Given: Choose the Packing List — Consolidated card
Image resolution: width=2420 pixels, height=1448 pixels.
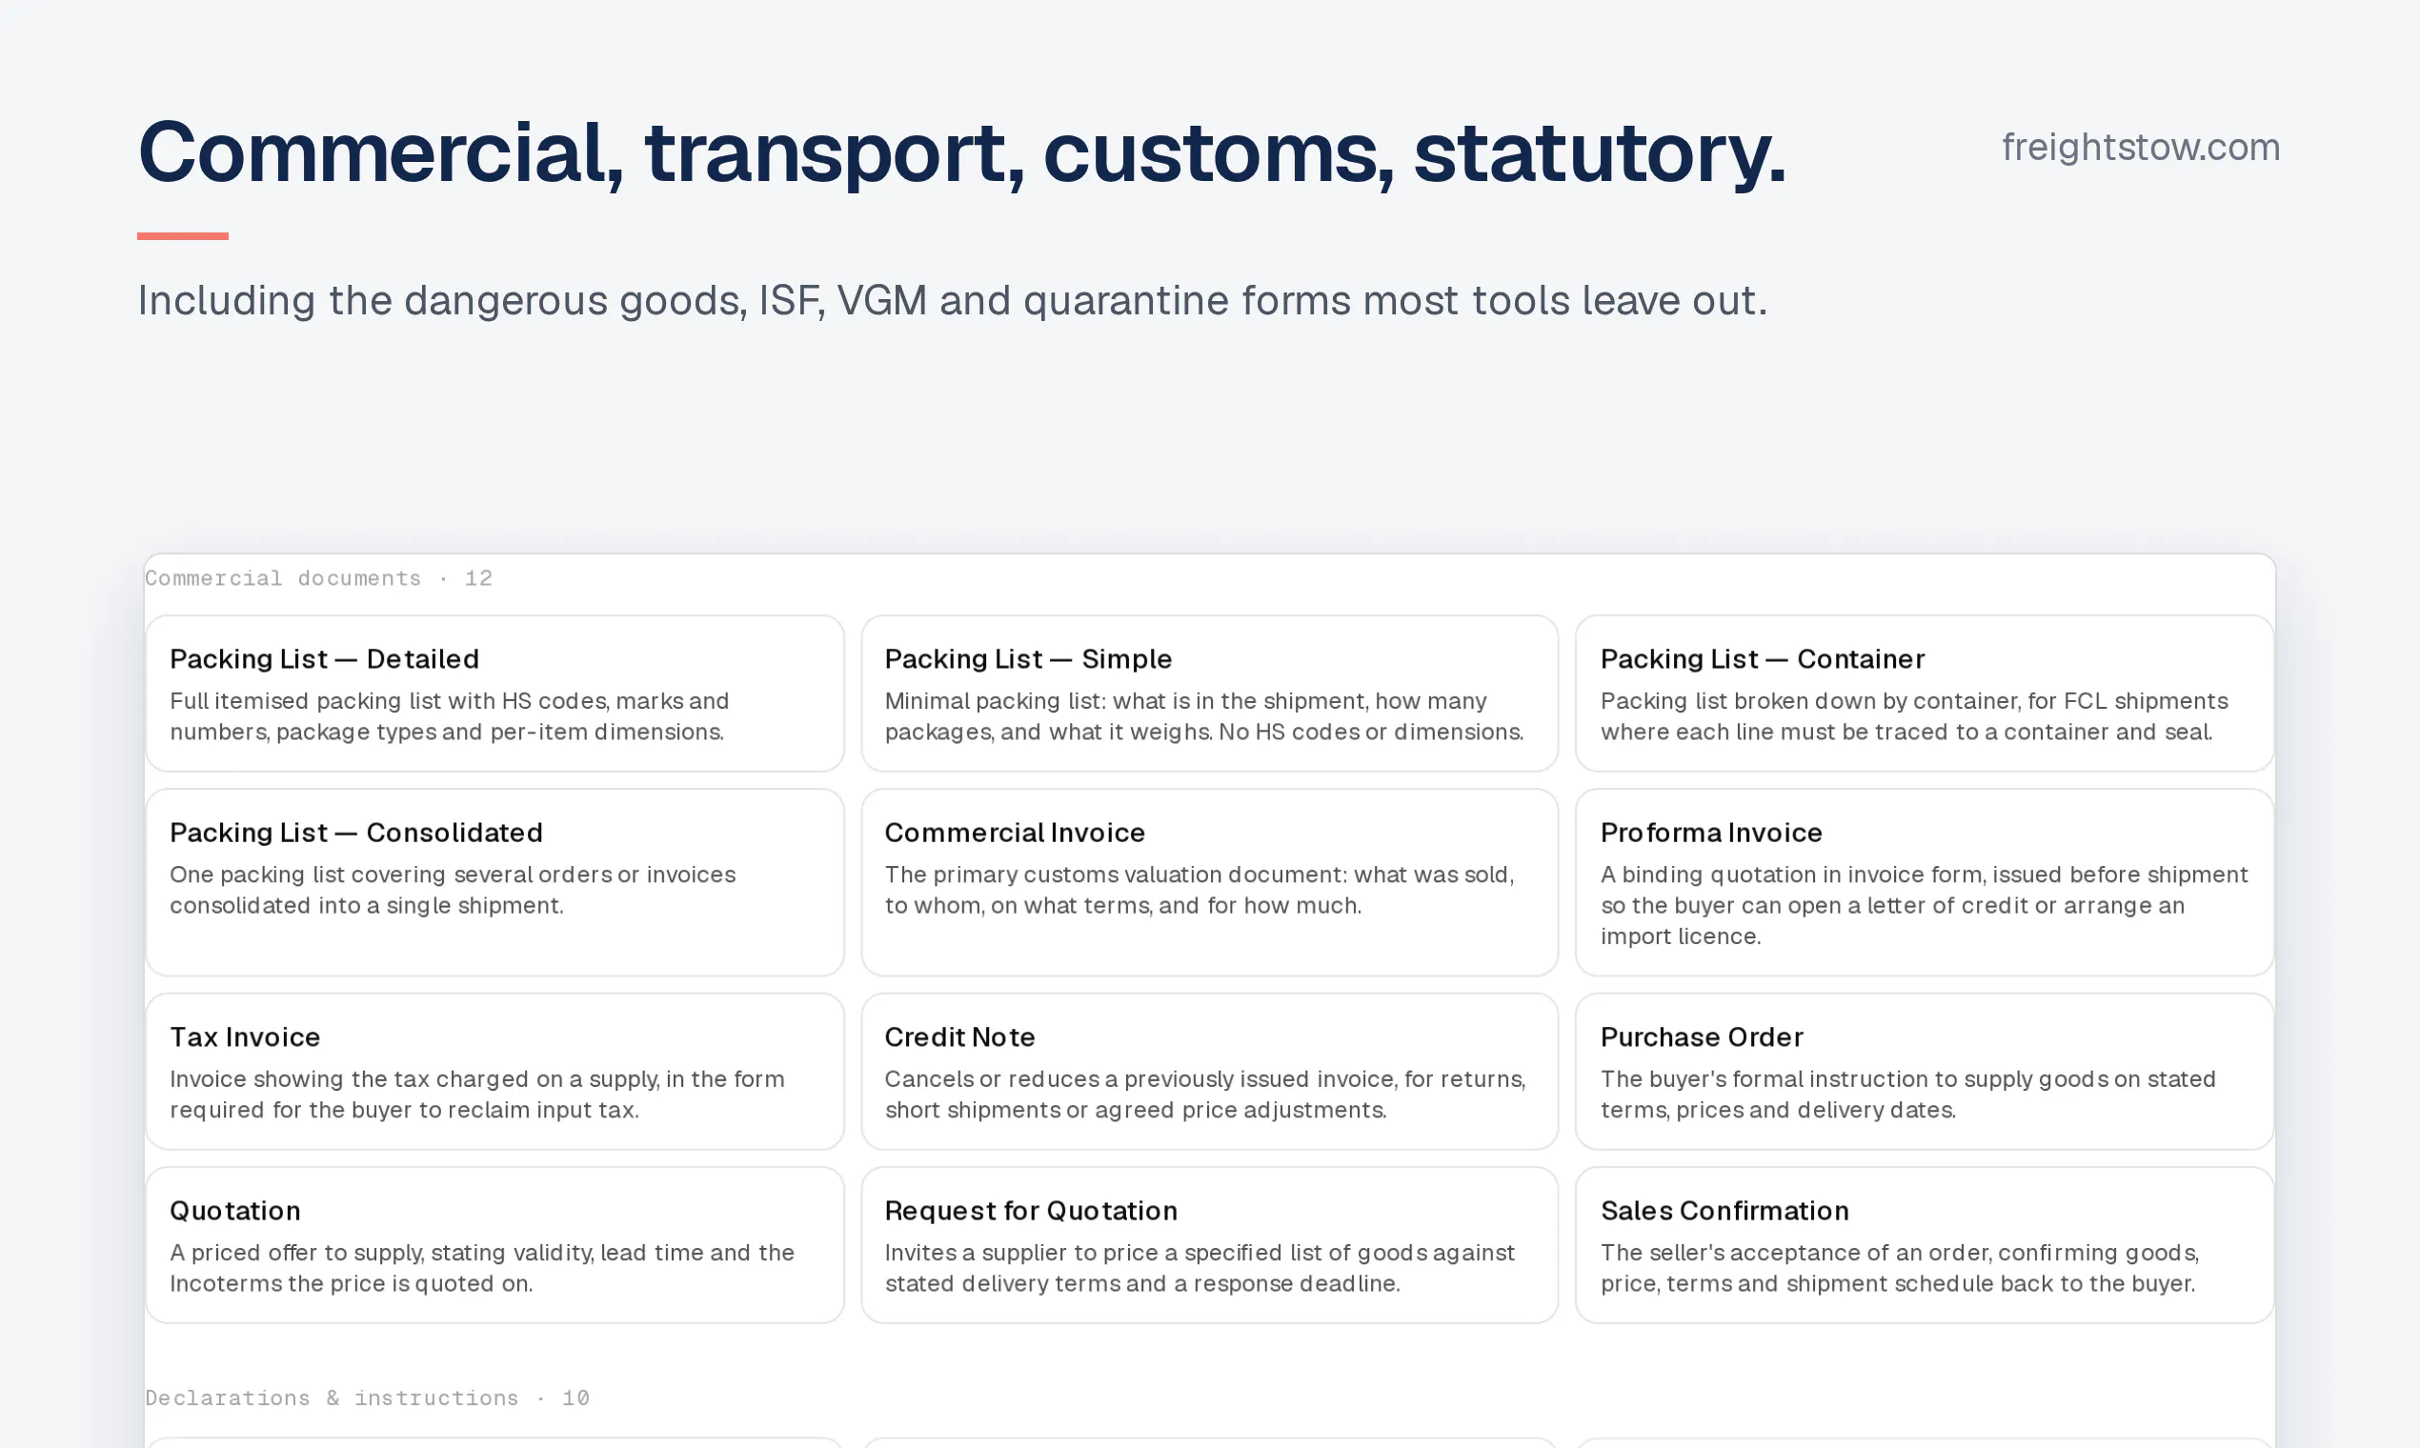Looking at the screenshot, I should click(x=494, y=882).
